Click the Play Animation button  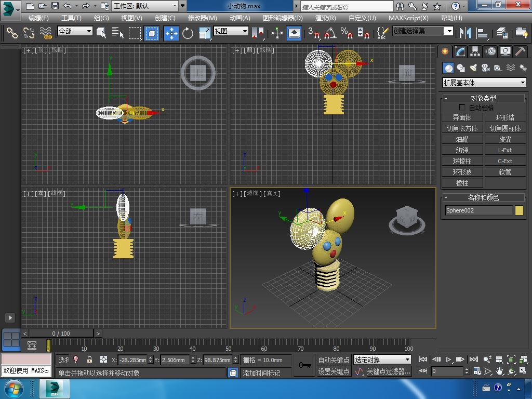point(448,360)
